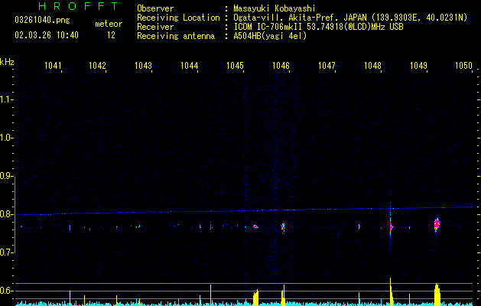
Task: Click the 1.0 frequency axis label
Action: (x=6, y=138)
